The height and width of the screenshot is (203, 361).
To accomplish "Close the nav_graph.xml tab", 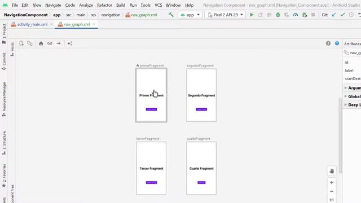I will pyautogui.click(x=94, y=24).
